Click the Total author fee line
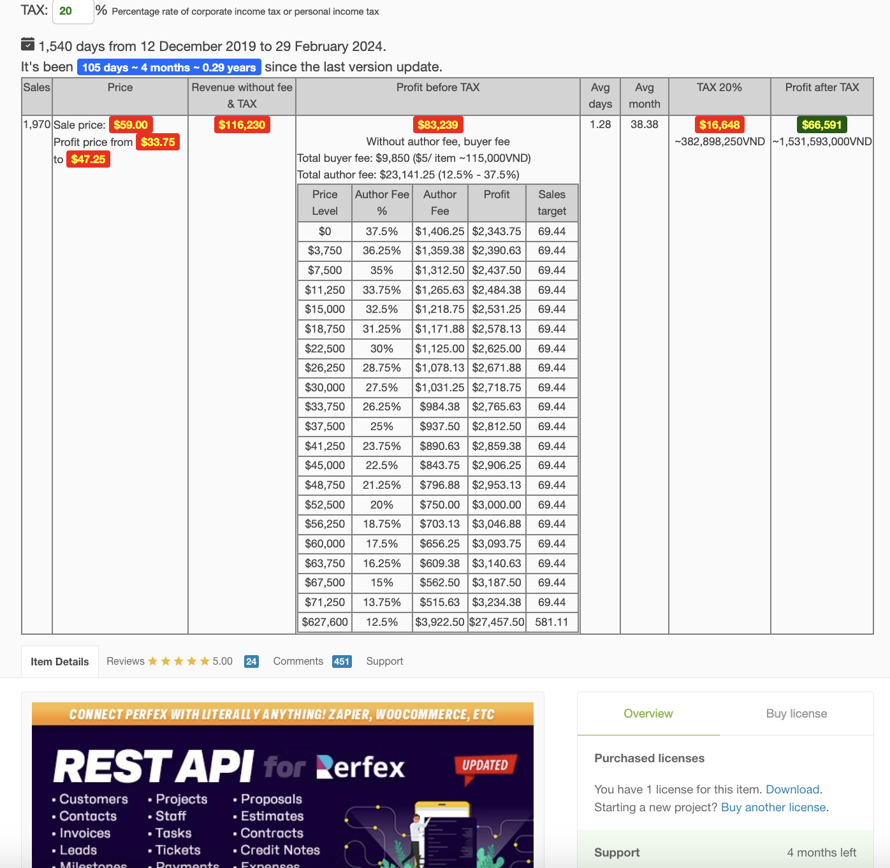The height and width of the screenshot is (868, 890). click(409, 175)
